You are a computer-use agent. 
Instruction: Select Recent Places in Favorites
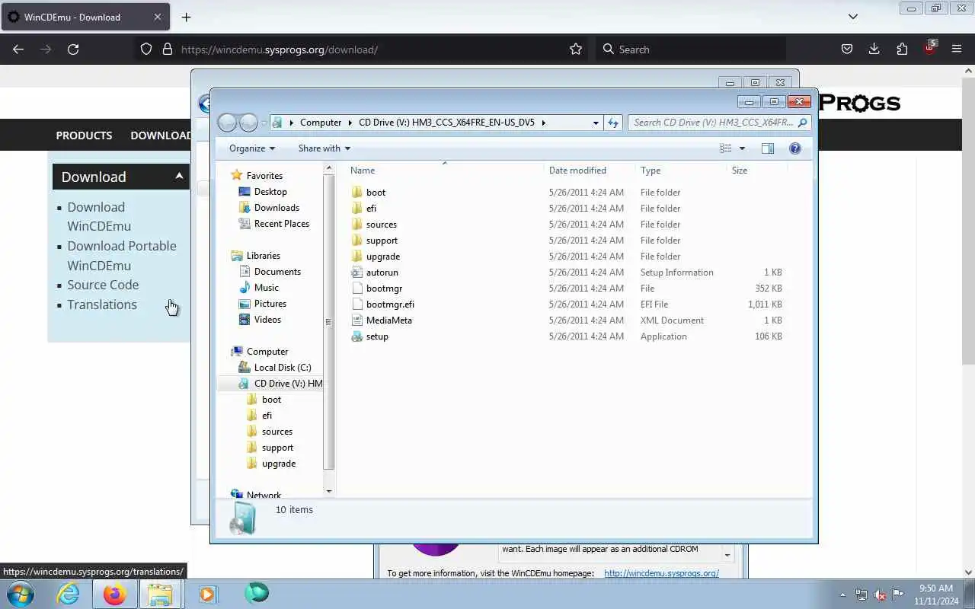point(282,224)
